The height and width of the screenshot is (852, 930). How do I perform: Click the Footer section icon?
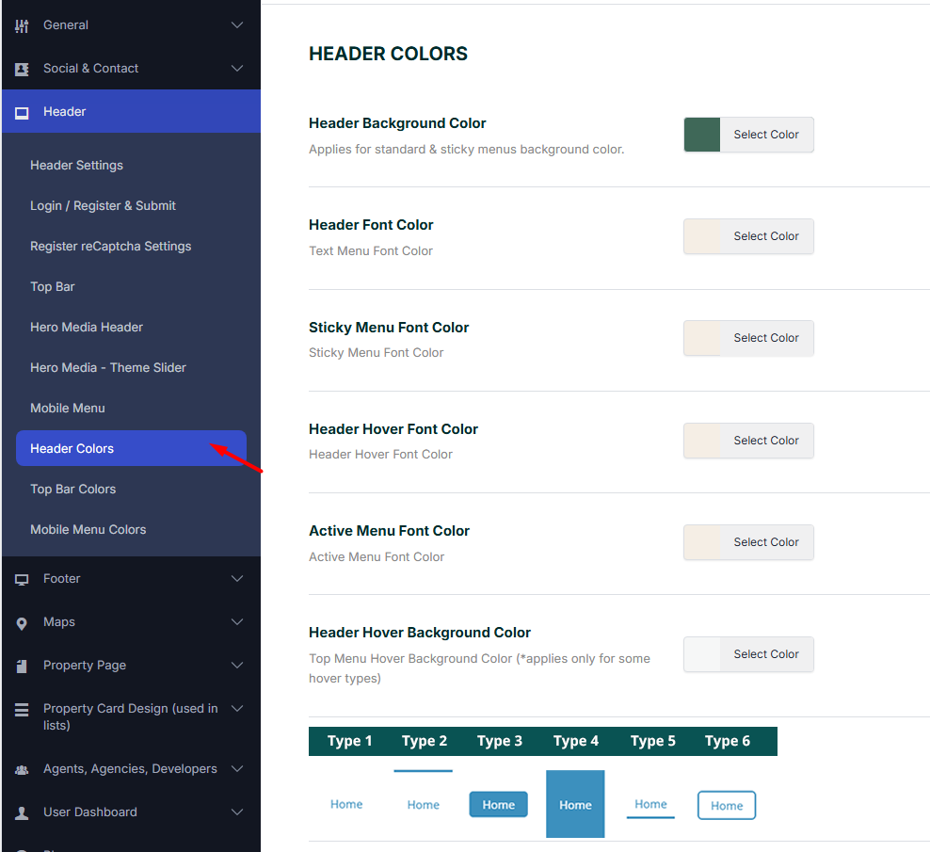[22, 579]
